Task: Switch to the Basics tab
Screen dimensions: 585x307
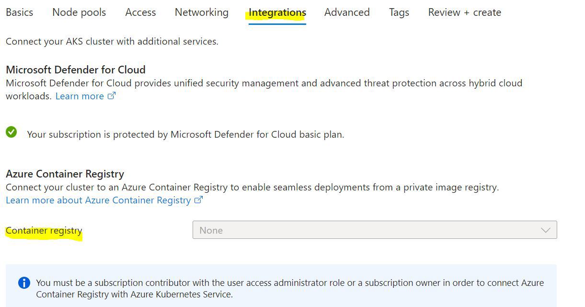Action: [x=20, y=12]
